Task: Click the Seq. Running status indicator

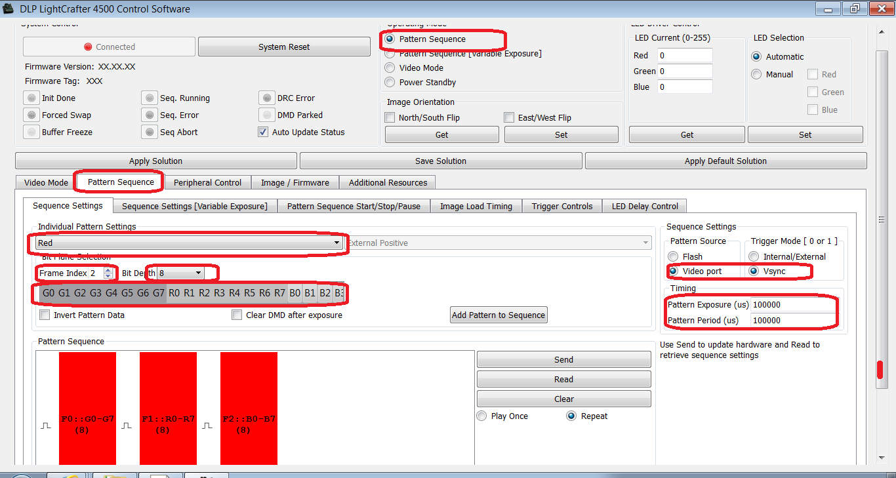Action: (x=150, y=98)
